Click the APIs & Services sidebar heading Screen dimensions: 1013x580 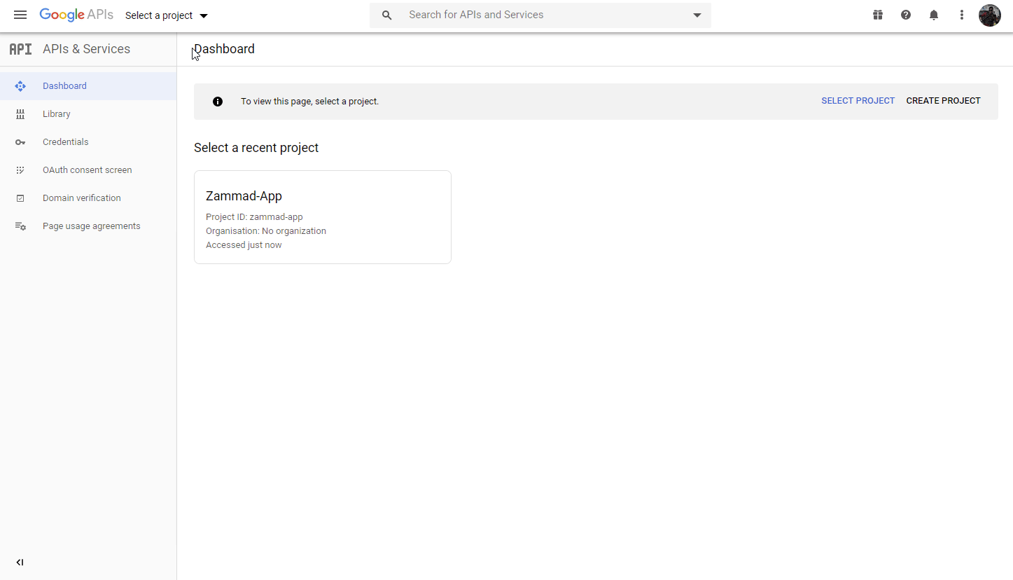86,49
